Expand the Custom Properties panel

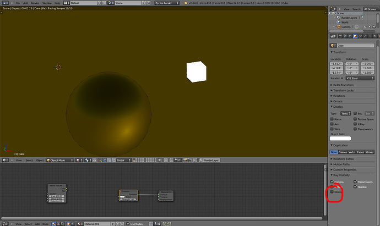click(344, 169)
